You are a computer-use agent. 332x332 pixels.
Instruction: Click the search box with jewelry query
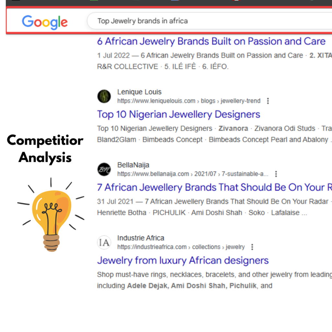coord(210,21)
